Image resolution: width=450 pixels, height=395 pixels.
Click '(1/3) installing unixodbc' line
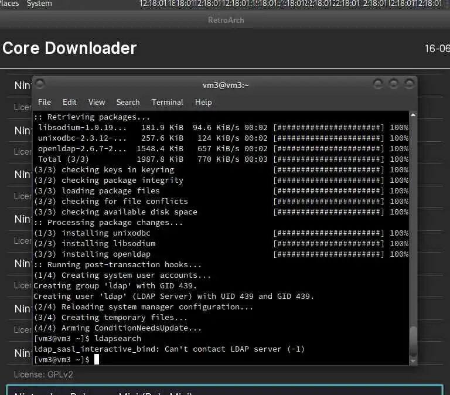click(x=221, y=233)
